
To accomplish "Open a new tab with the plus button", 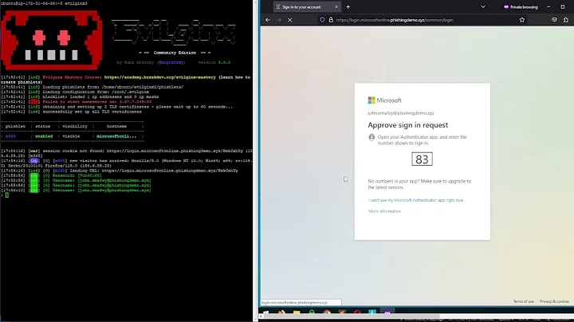I will [x=348, y=7].
